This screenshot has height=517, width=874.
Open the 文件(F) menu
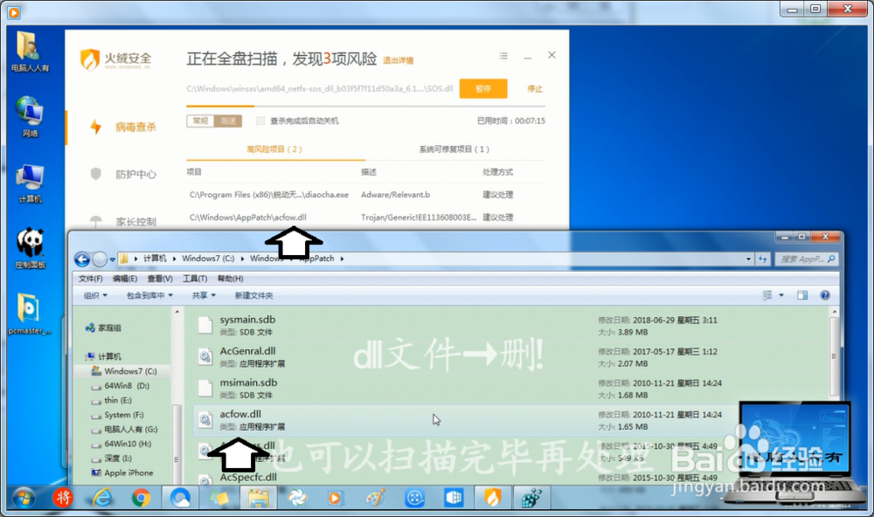click(90, 279)
